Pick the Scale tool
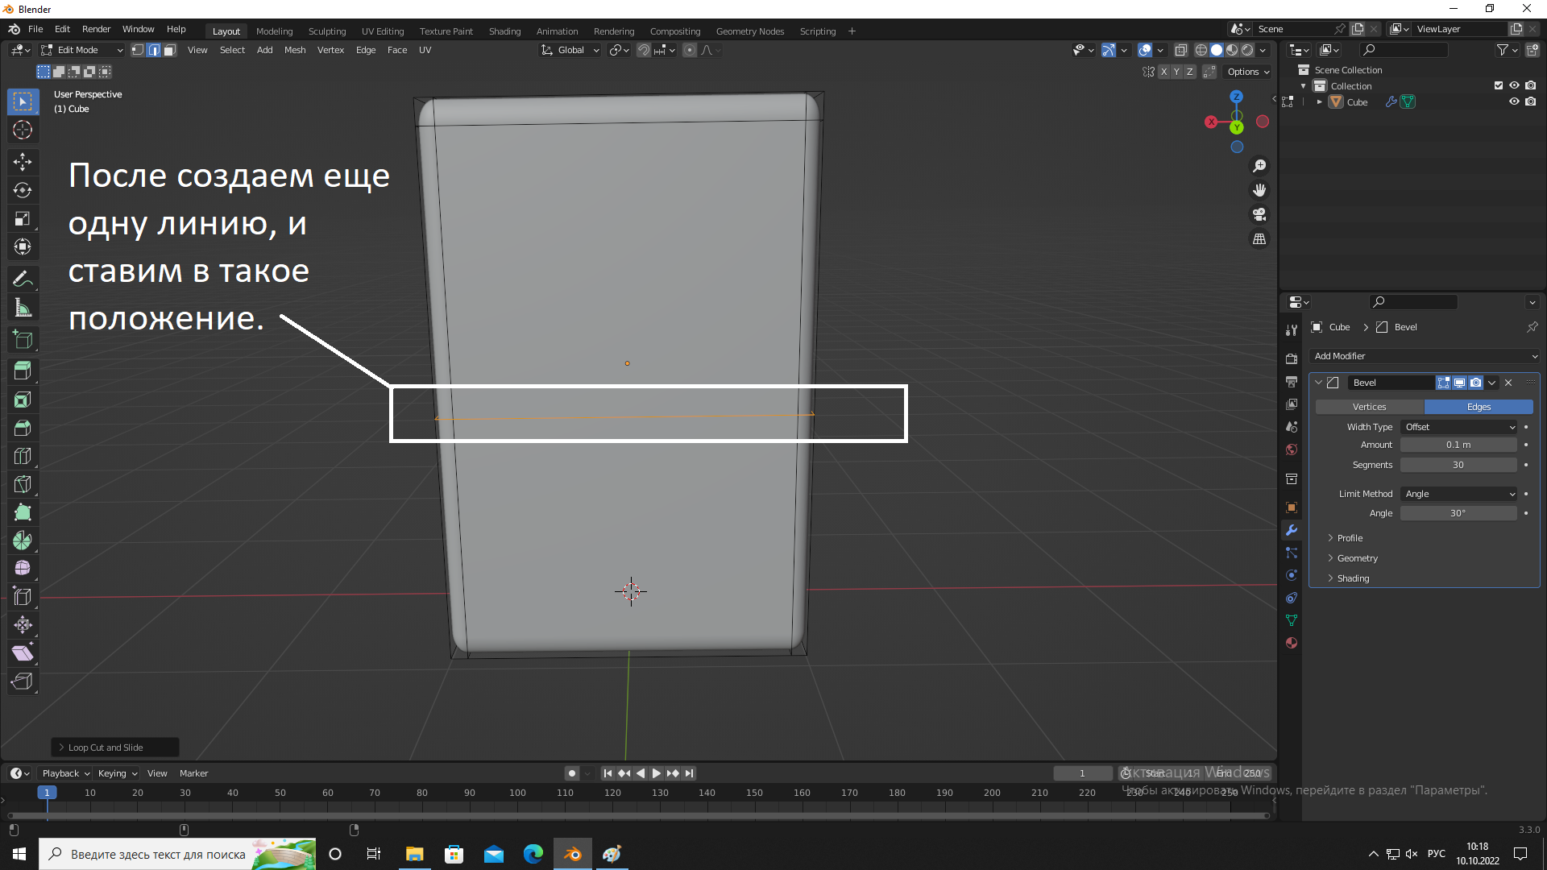The height and width of the screenshot is (870, 1547). [23, 218]
